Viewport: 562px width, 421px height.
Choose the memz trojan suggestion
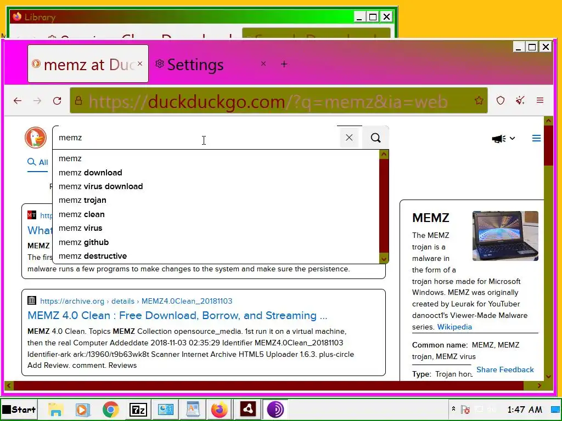pos(216,200)
